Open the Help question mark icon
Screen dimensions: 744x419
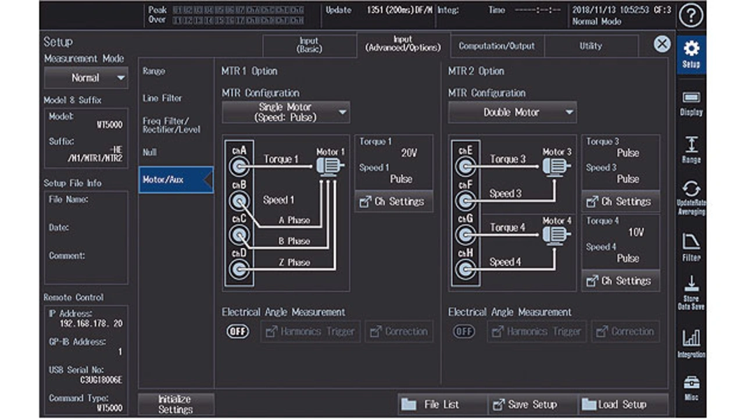coord(691,16)
